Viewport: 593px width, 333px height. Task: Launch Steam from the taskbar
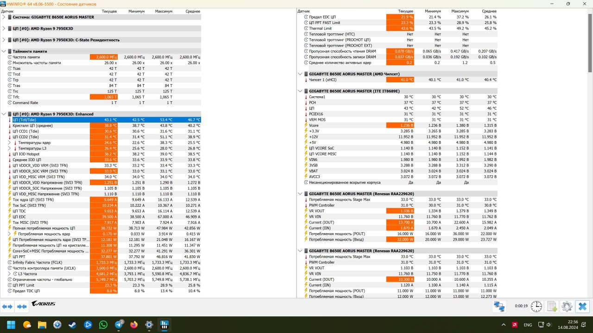pos(72,325)
